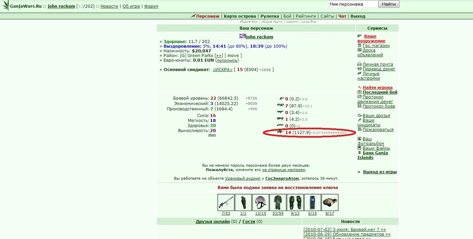Click the leg armor item thumbnail 9/13

click(x=295, y=202)
